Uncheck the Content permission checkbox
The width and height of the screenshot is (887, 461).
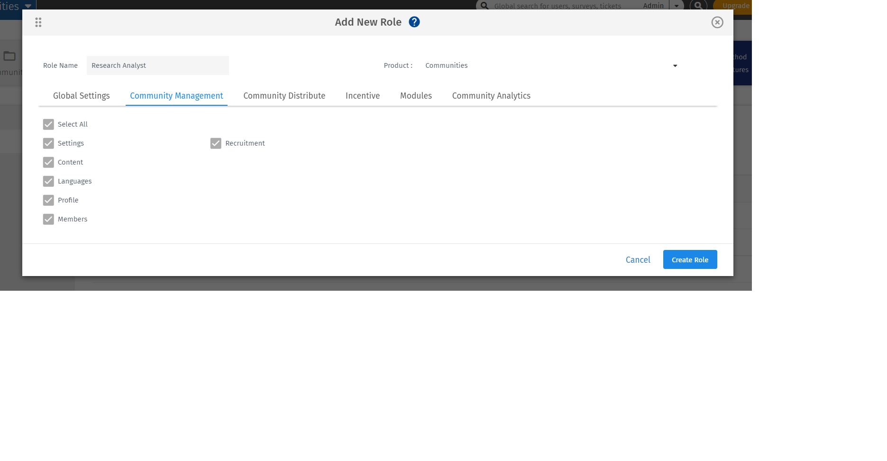click(x=48, y=162)
